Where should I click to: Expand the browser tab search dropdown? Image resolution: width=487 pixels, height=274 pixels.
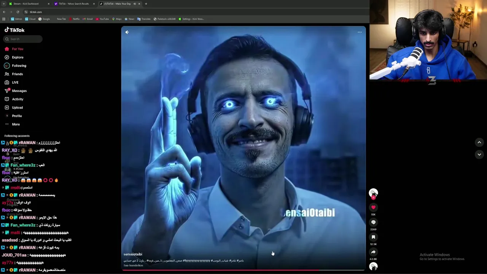(x=4, y=4)
